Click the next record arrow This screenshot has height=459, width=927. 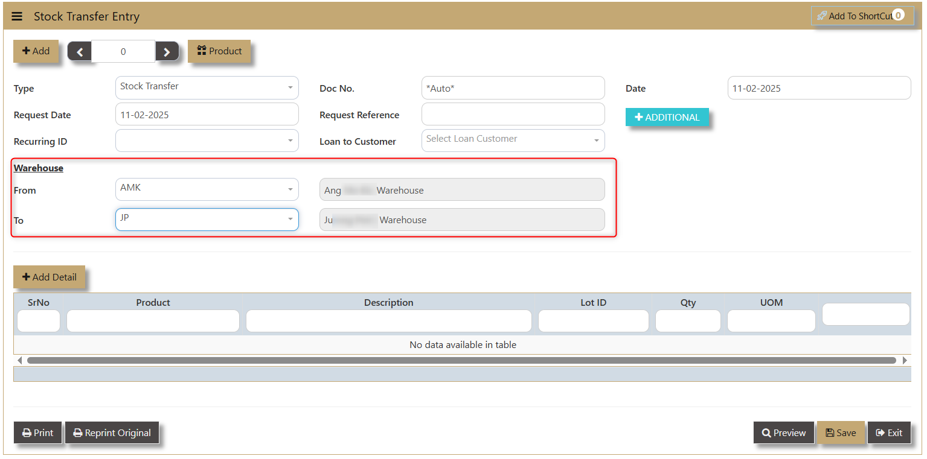167,52
